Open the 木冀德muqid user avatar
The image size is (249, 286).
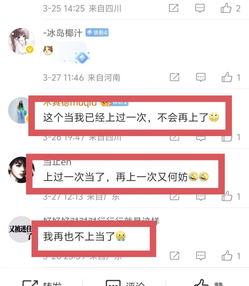coord(18,110)
